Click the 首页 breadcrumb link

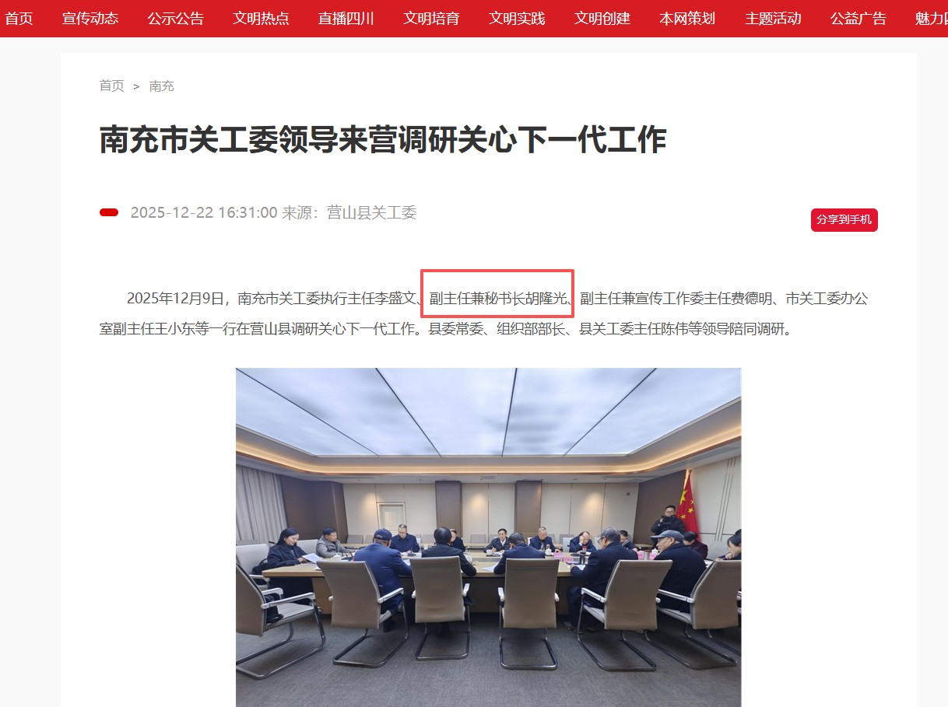click(x=111, y=86)
